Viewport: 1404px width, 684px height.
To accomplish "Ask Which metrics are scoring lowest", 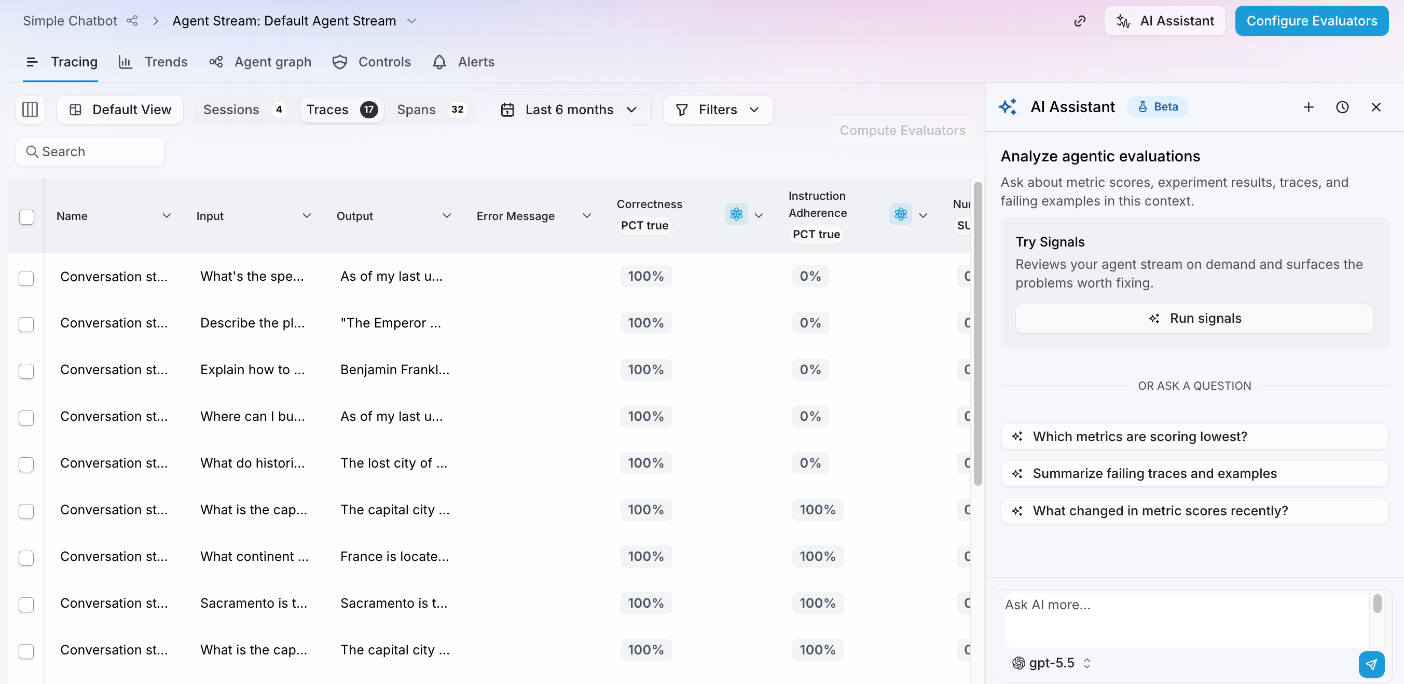I will click(1194, 436).
